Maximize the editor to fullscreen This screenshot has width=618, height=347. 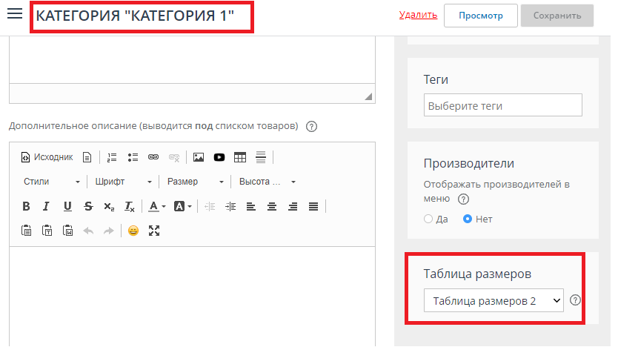coord(154,231)
